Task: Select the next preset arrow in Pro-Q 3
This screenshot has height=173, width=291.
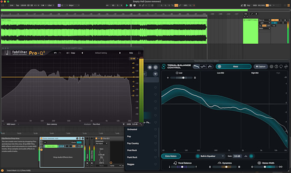Action: tap(120, 53)
